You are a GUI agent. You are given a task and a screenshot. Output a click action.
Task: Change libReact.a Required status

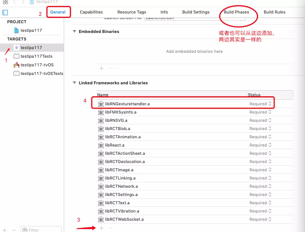tap(260, 145)
